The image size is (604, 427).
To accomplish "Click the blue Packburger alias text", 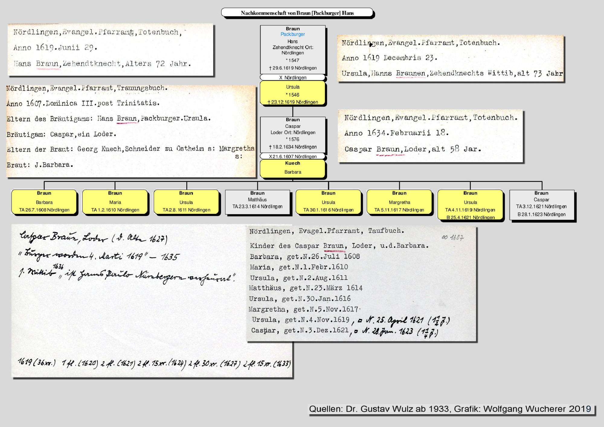I will (293, 34).
